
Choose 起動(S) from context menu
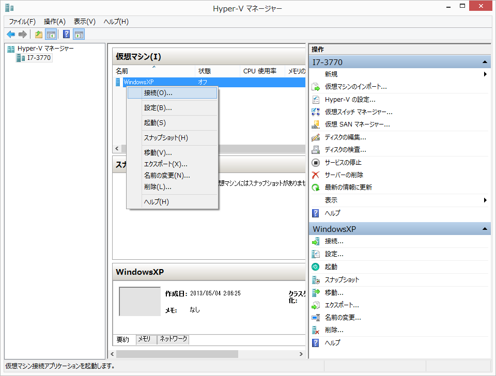click(x=173, y=123)
